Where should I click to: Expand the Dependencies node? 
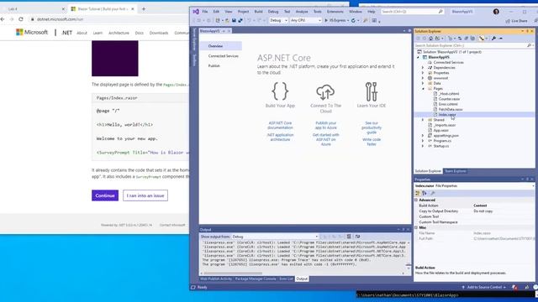pyautogui.click(x=423, y=68)
